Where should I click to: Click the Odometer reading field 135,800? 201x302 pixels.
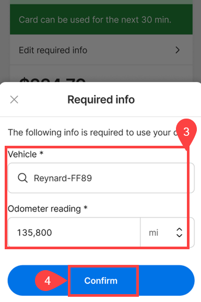coord(74,233)
